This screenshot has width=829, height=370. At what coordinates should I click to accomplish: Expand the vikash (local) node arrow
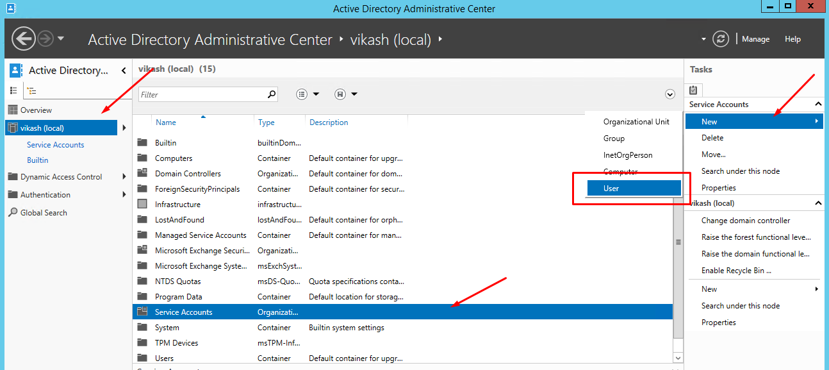[124, 128]
